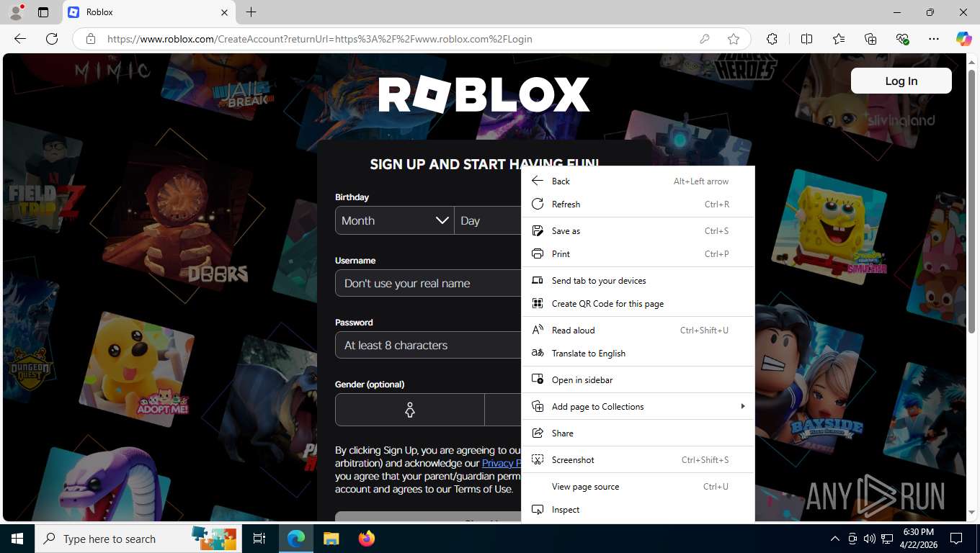980x553 pixels.
Task: Select Screenshot in context menu
Action: (638, 459)
